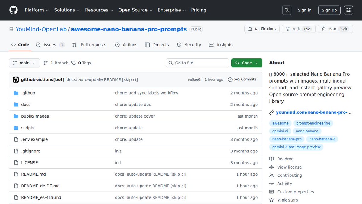Screen dimensions: 362x204
Task: Select the prompt-engineering topic tag
Action: pos(313,123)
